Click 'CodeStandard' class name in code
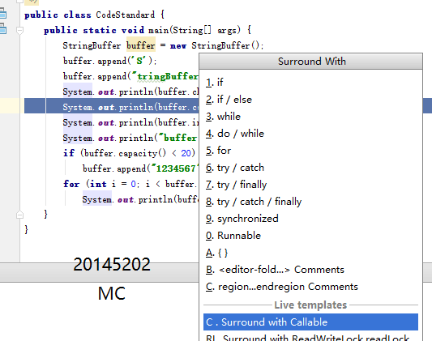Screen dimensions: 432x341 [x=126, y=15]
